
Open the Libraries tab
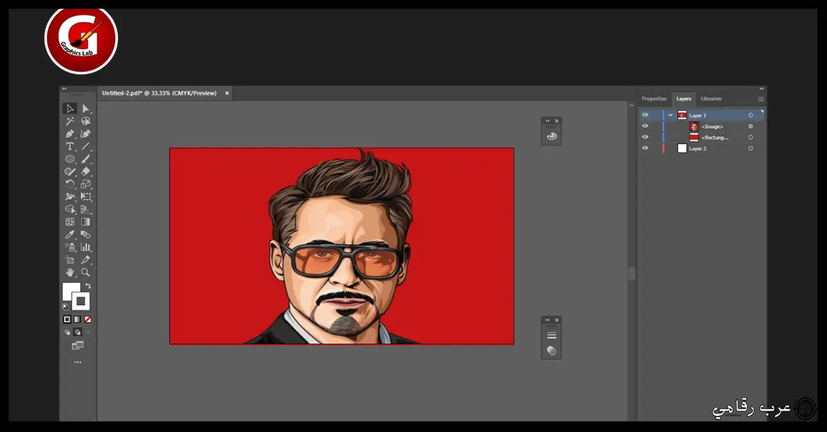coord(711,98)
